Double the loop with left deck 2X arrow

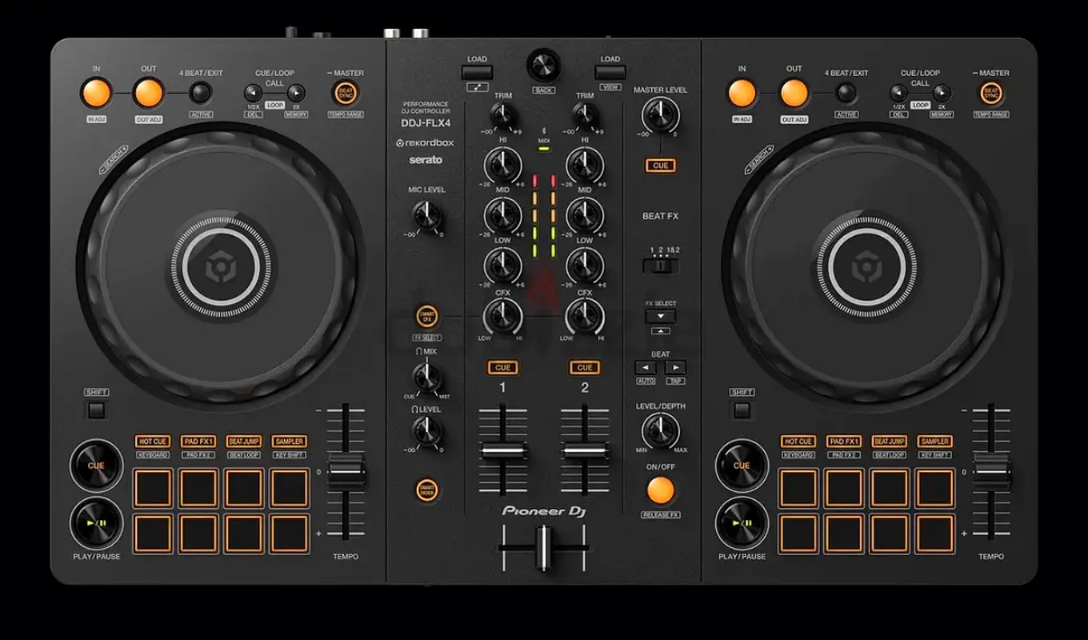[296, 93]
